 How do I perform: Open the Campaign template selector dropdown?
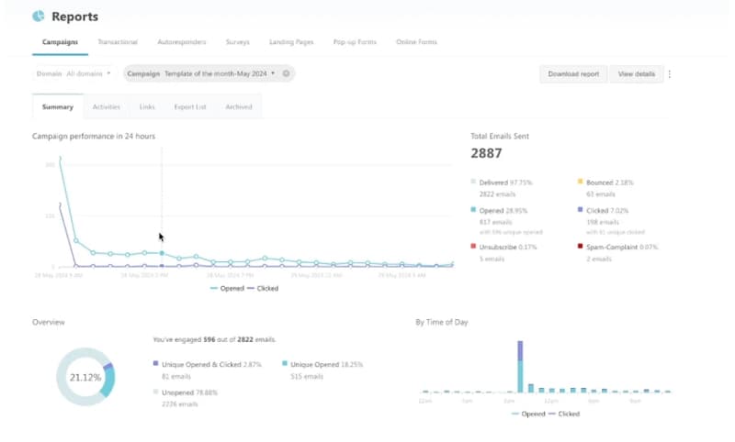tap(200, 73)
